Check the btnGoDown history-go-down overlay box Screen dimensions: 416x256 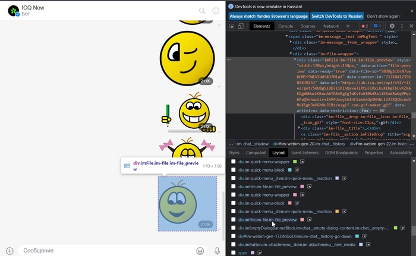233,236
